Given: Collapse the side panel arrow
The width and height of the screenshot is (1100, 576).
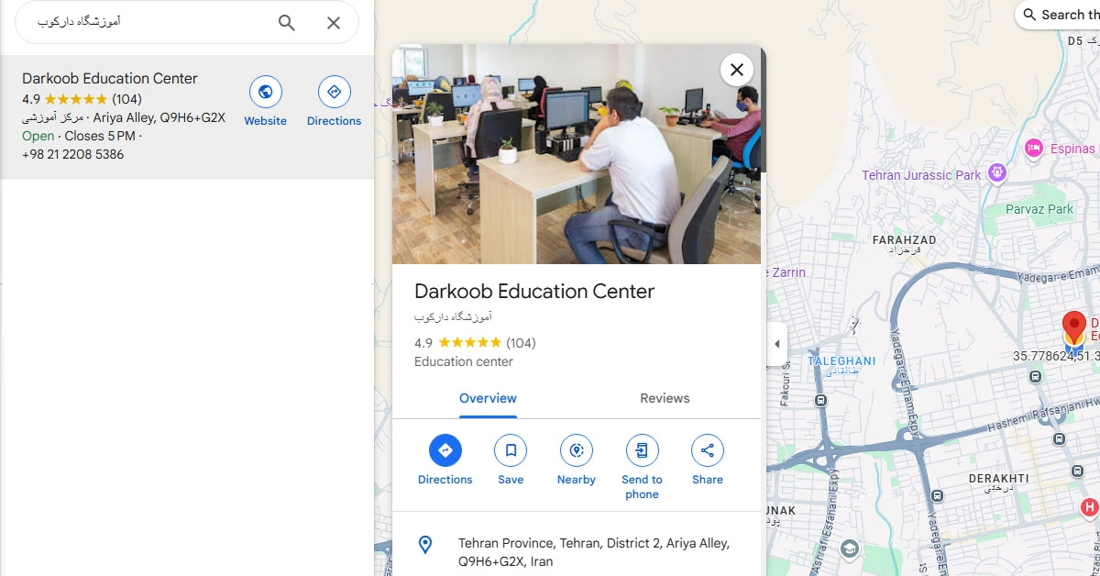Looking at the screenshot, I should pyautogui.click(x=777, y=344).
